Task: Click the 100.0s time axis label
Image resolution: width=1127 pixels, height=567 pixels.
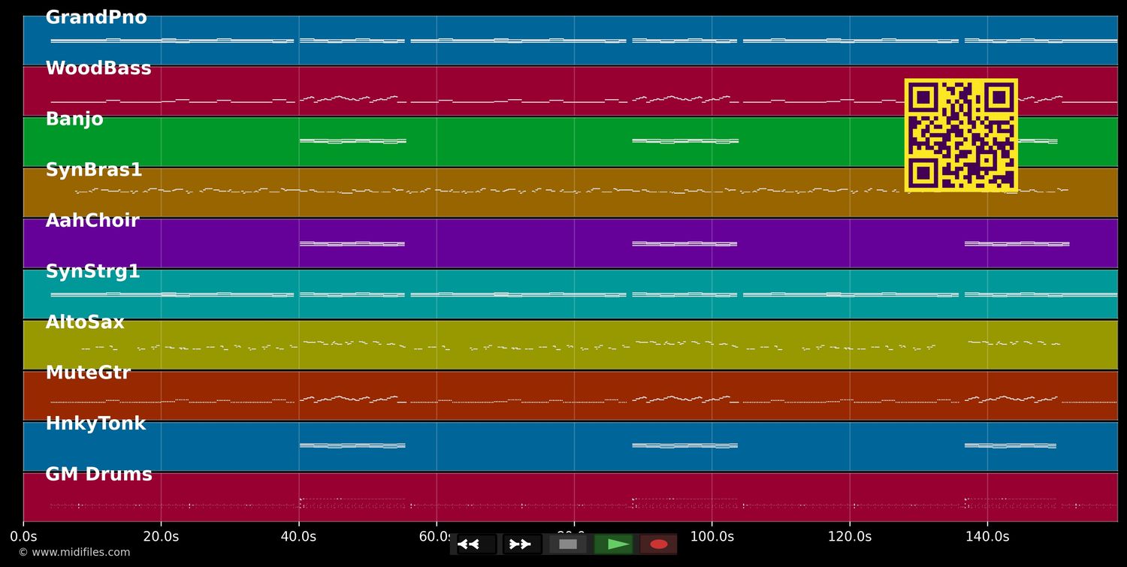Action: (712, 537)
